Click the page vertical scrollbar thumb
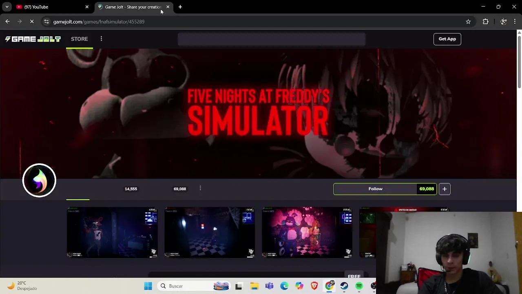Viewport: 522px width, 294px height. tap(519, 62)
